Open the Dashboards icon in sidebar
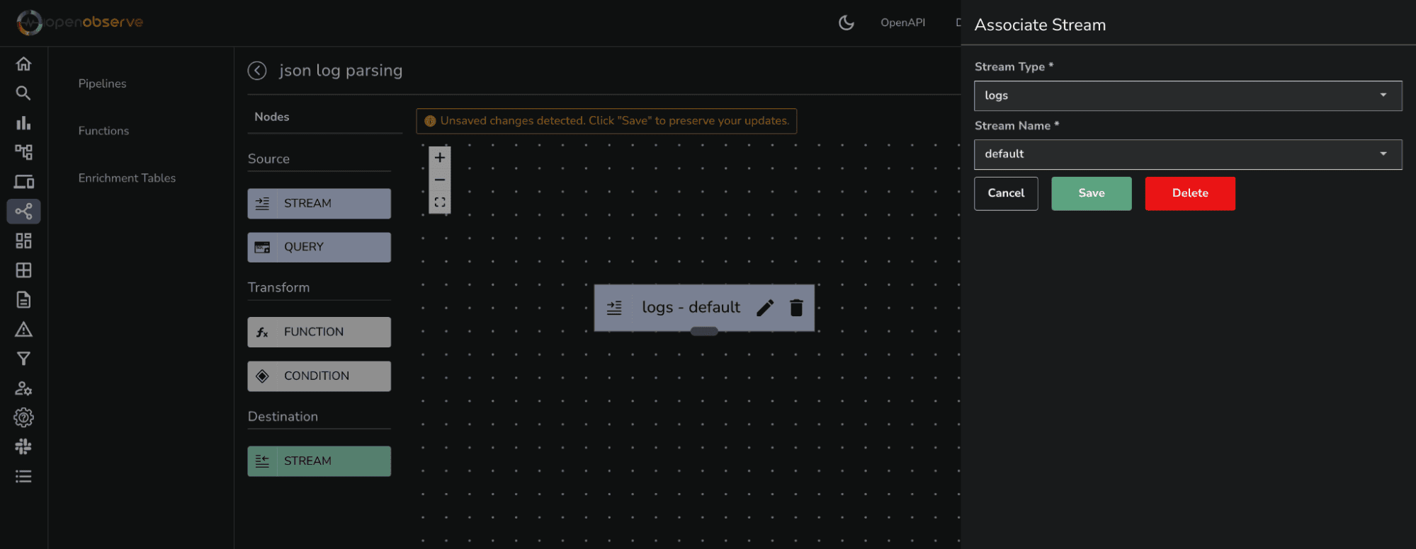This screenshot has width=1416, height=549. pyautogui.click(x=23, y=241)
